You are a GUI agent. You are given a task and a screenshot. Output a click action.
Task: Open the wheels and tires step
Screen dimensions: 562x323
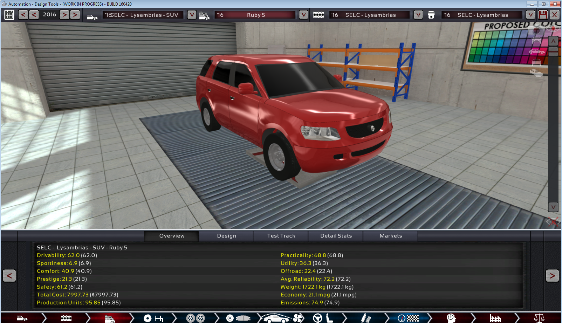(195, 318)
